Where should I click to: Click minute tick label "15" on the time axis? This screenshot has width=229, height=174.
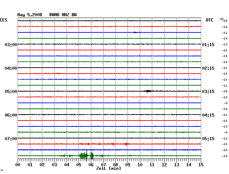coord(201,164)
